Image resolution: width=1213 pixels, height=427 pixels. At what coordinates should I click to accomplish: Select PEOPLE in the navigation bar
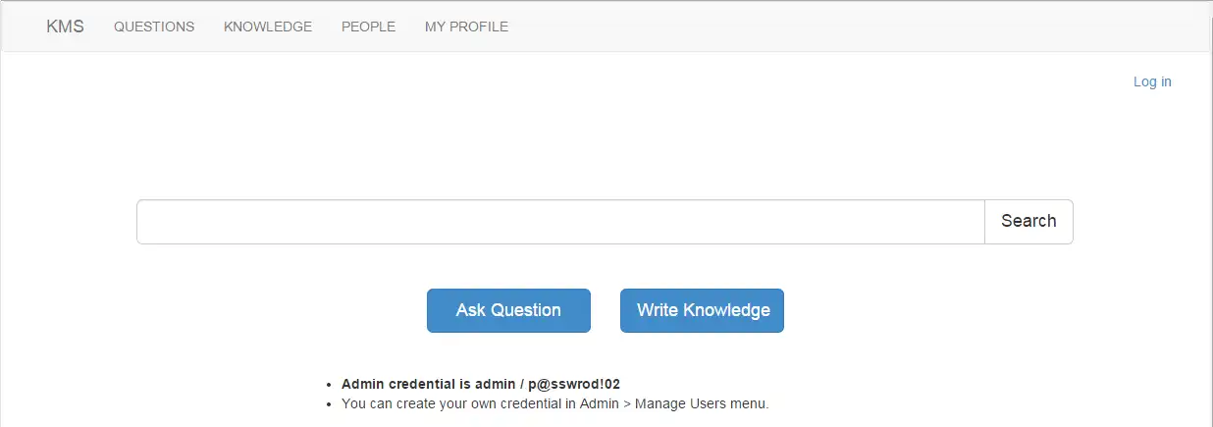[368, 27]
